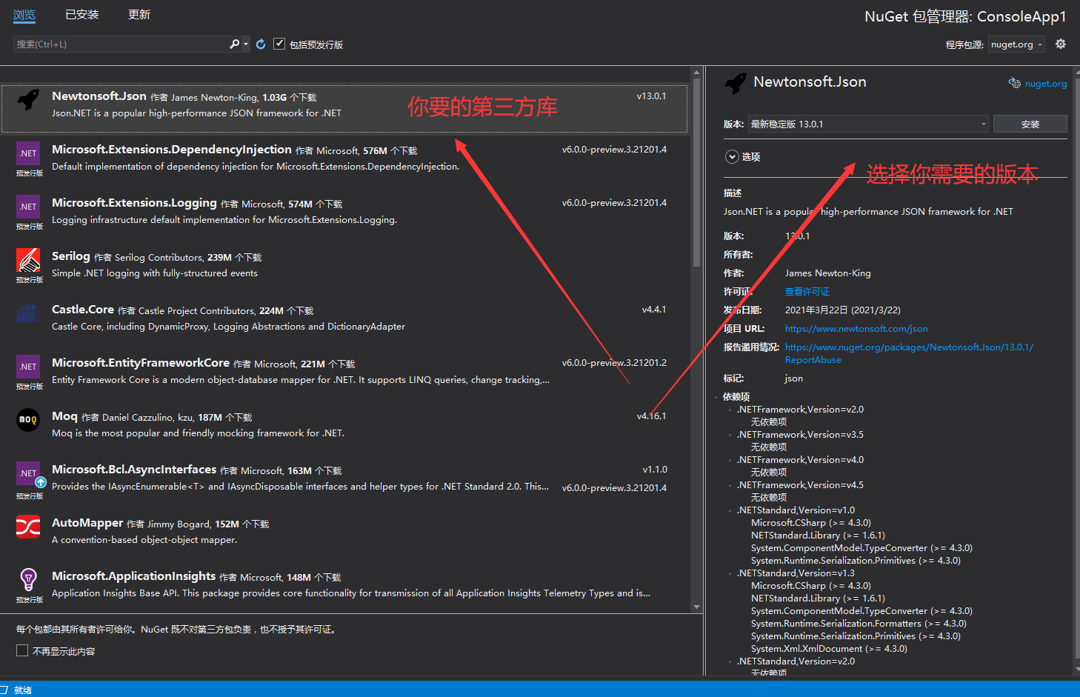Select the Microsoft.Bcl.AsyncInterfaces package title
This screenshot has width=1080, height=697.
(134, 470)
